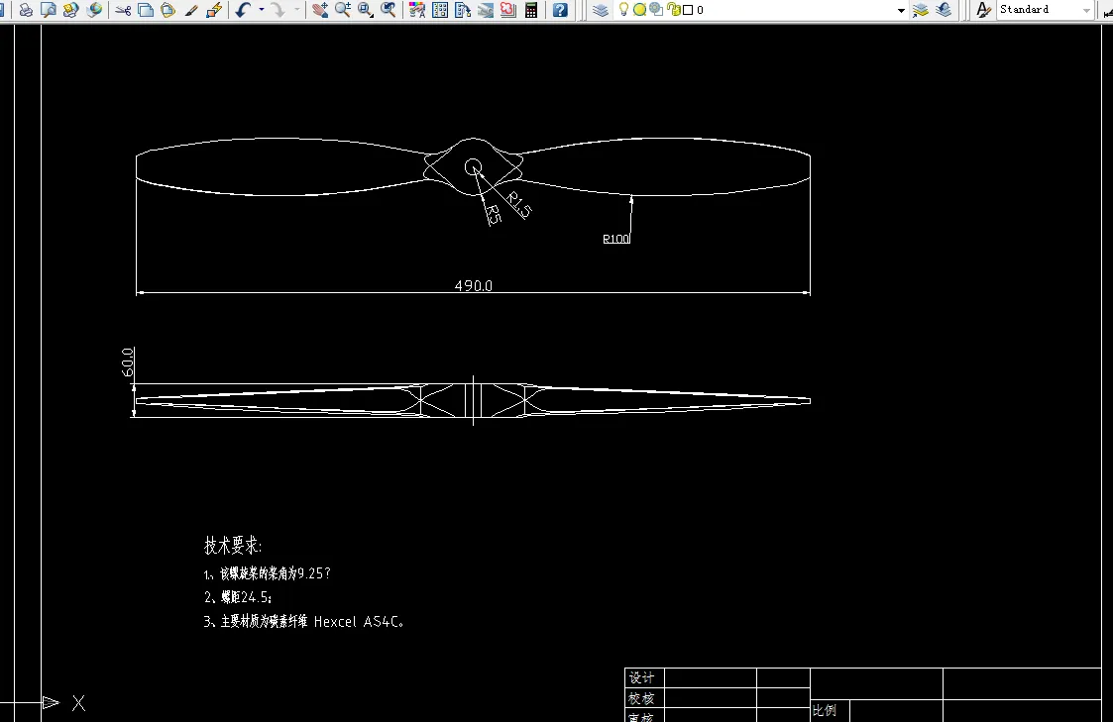Select the R5 radius dimension
The image size is (1113, 722).
point(494,215)
